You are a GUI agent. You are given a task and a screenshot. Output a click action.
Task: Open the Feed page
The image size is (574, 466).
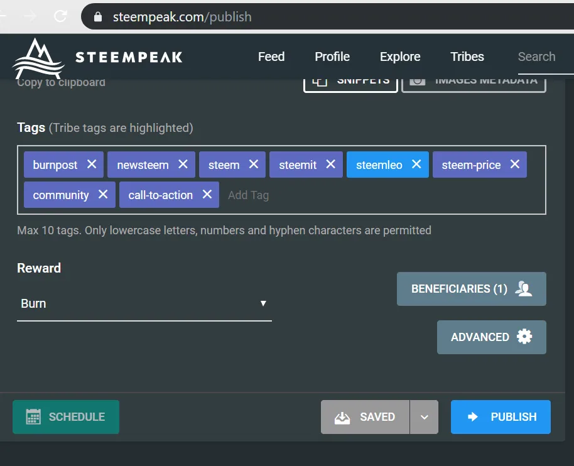(271, 57)
